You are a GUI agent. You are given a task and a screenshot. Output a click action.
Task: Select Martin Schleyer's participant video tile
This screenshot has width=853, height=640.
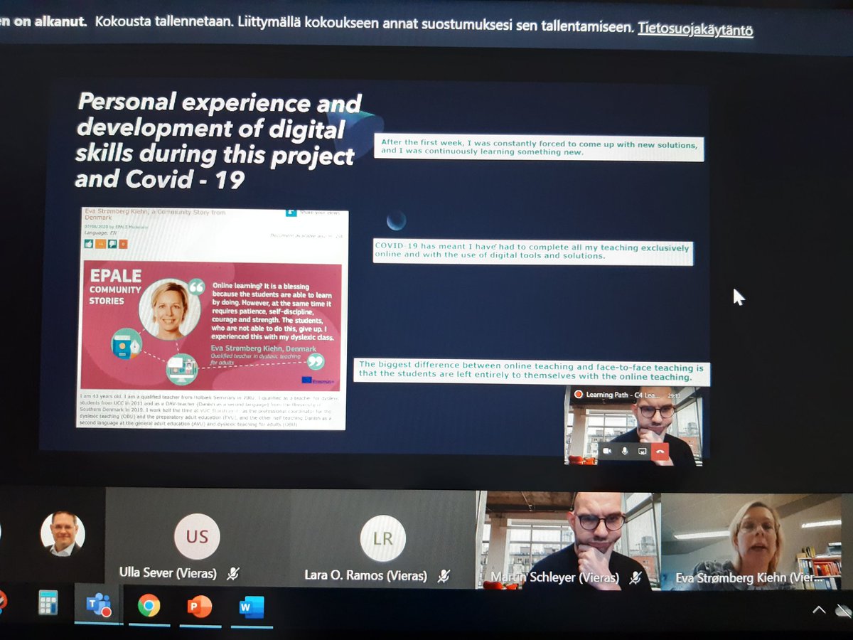(569, 542)
